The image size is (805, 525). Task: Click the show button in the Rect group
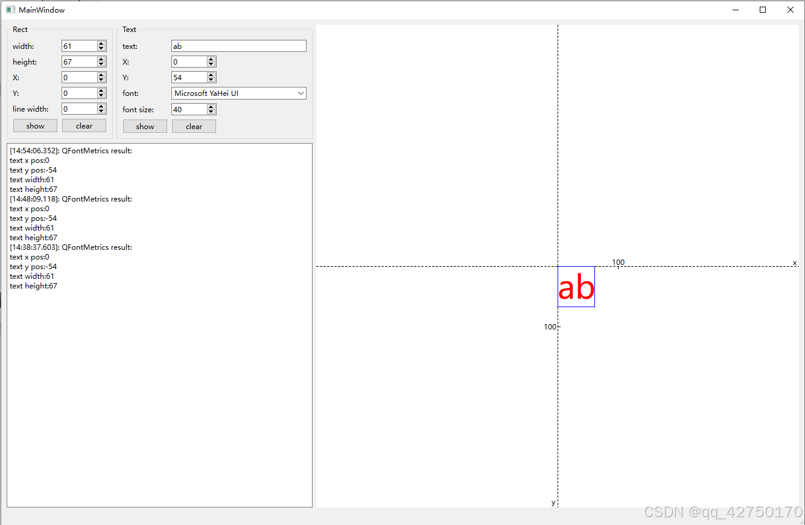coord(35,126)
